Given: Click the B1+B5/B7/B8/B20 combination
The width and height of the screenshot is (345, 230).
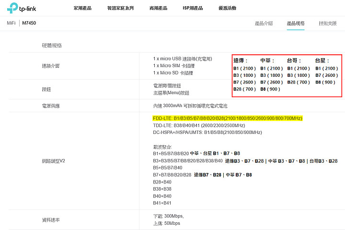Looking at the screenshot, I should coord(171,154).
